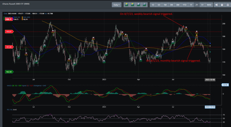Click the 6.19 MACD axis value tag
The height and width of the screenshot is (127, 231).
pyautogui.click(x=225, y=85)
